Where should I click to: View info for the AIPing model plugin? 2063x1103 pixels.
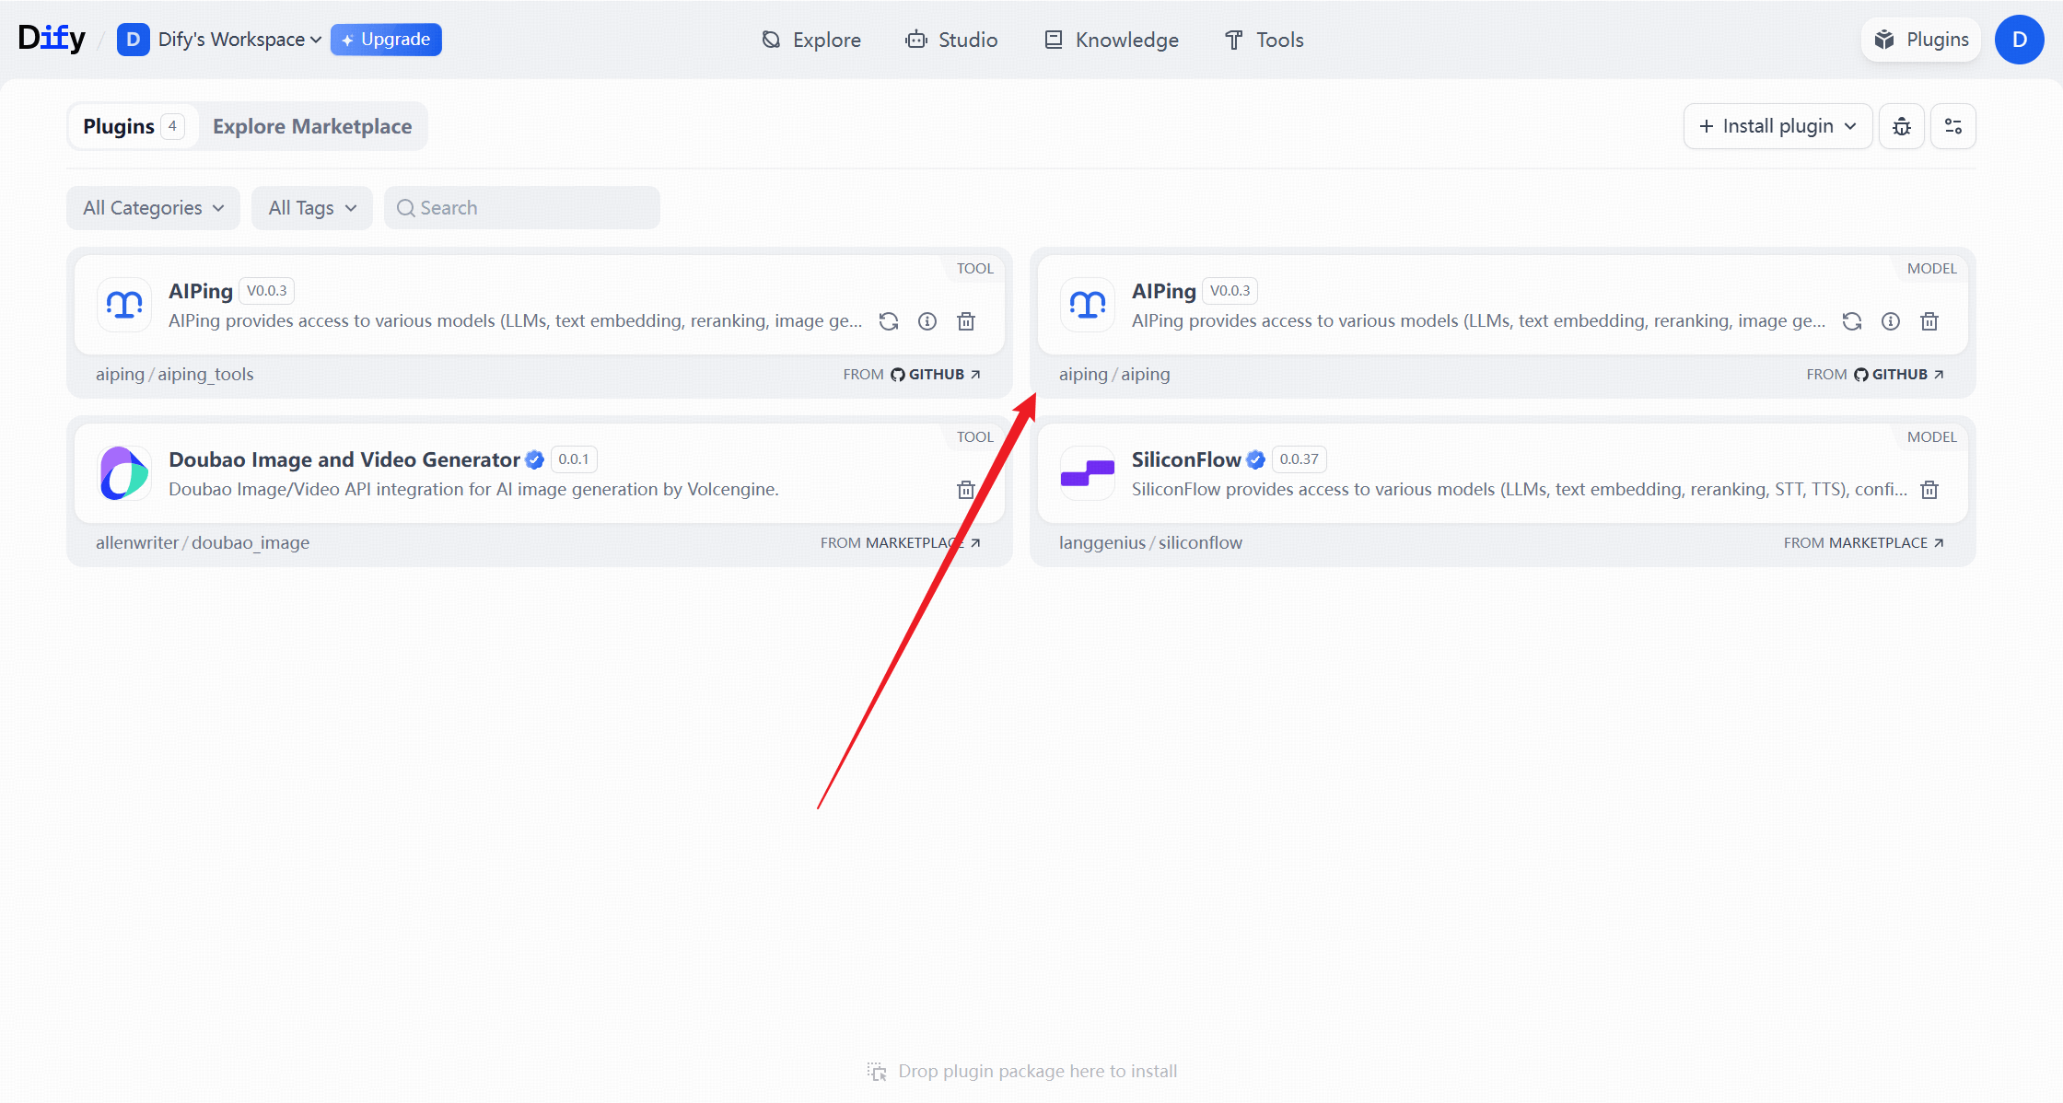(x=1890, y=321)
